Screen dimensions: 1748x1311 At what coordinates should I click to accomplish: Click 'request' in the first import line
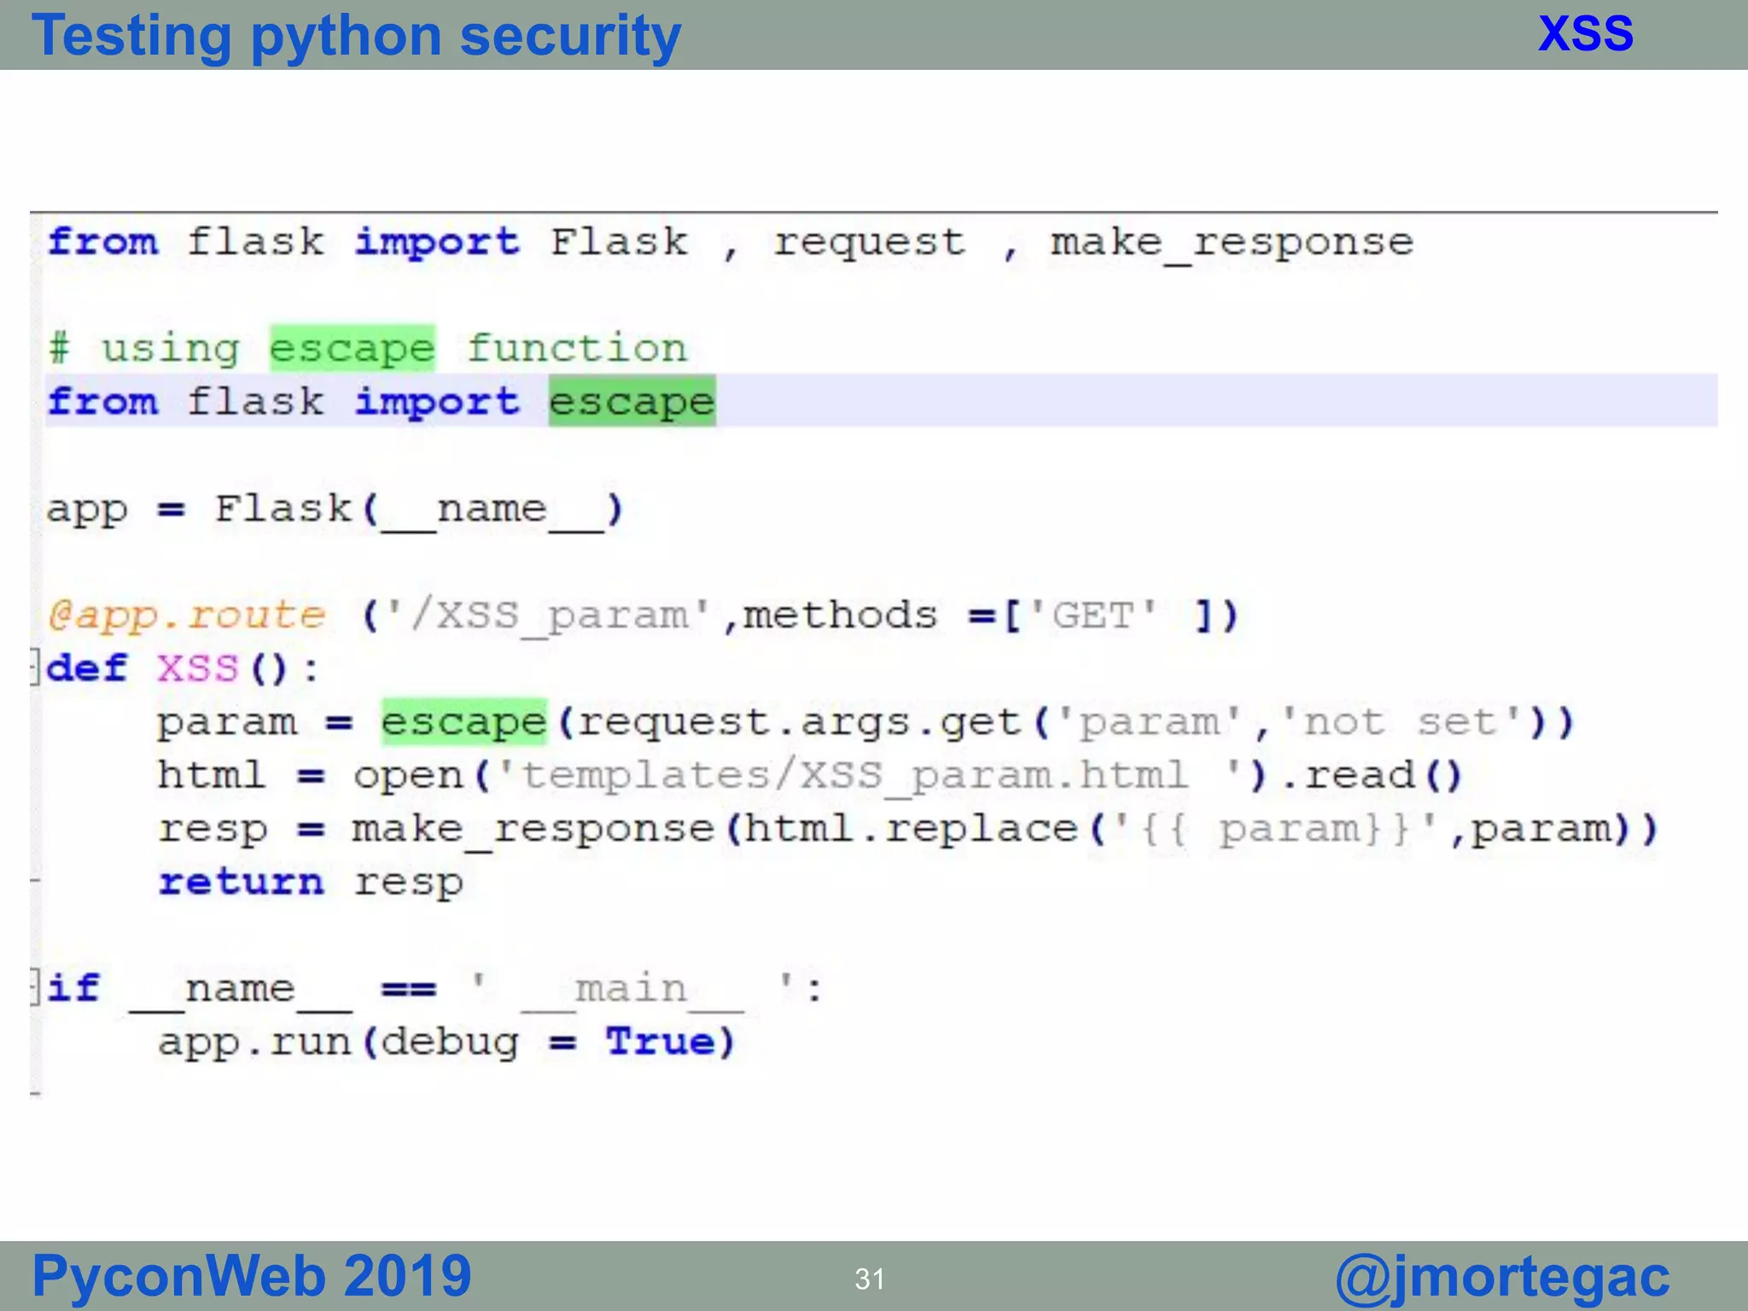(869, 244)
